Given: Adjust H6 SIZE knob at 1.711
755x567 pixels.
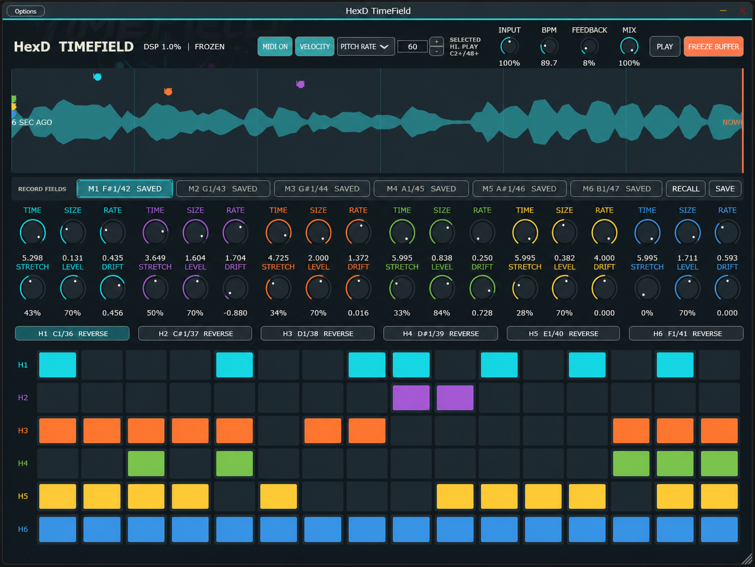Looking at the screenshot, I should (x=687, y=233).
